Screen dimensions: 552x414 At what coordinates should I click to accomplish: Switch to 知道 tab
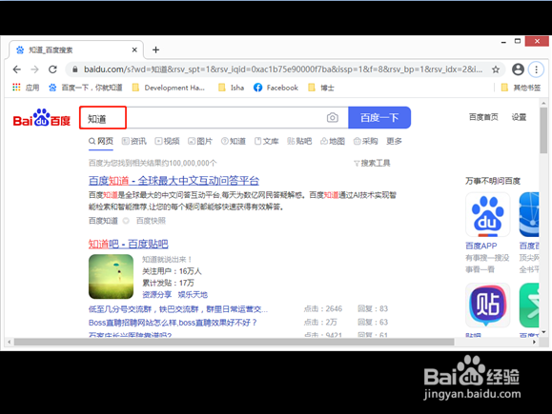click(233, 141)
